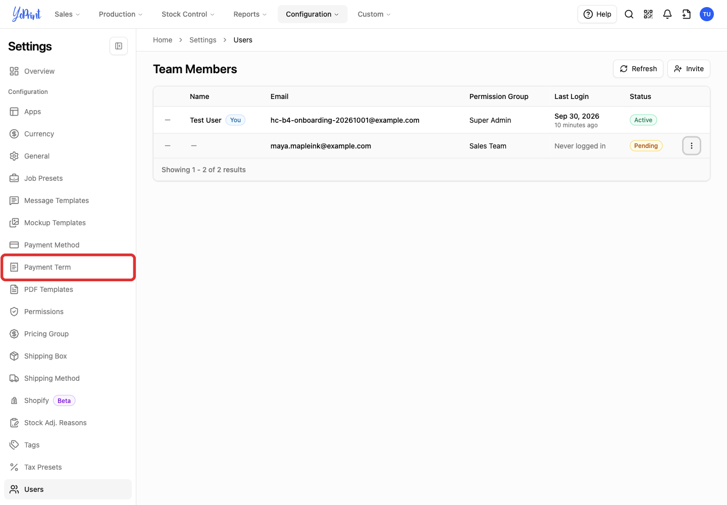Click the Sales Team permission cell
Viewport: 727px width, 505px height.
pos(488,146)
